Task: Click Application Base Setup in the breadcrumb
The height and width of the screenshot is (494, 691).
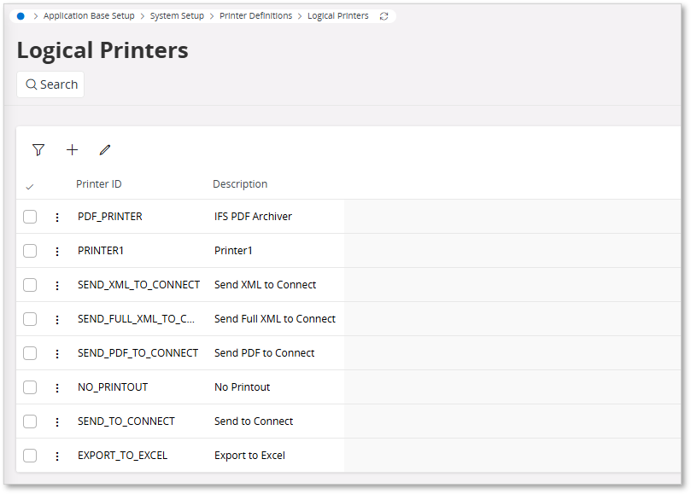Action: (x=89, y=15)
